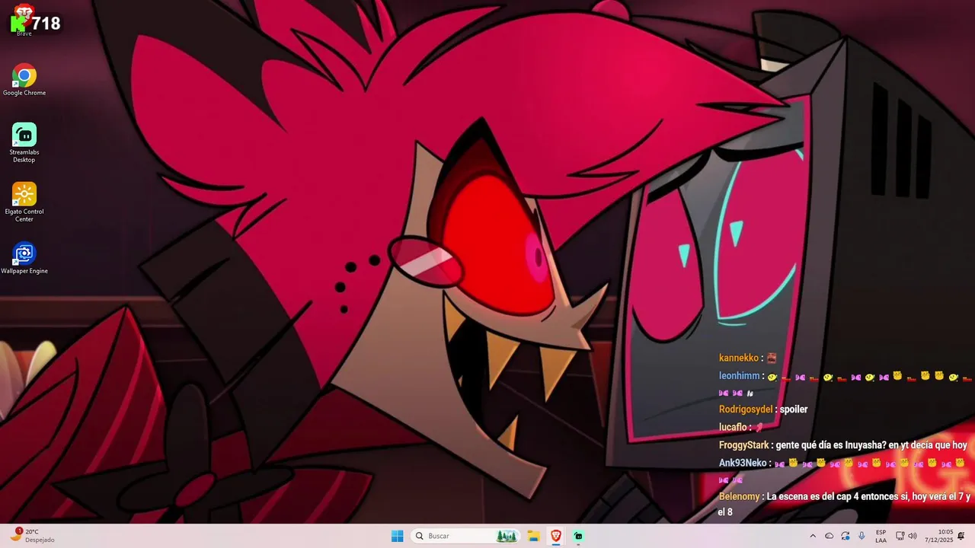The width and height of the screenshot is (975, 548).
Task: Click the Buscar search box on taskbar
Action: tap(466, 536)
